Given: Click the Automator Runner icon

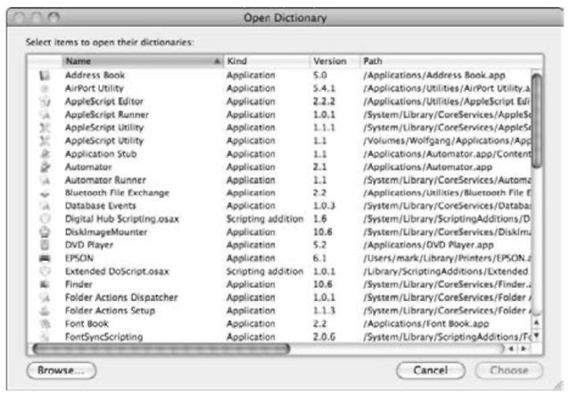Looking at the screenshot, I should click(45, 180).
